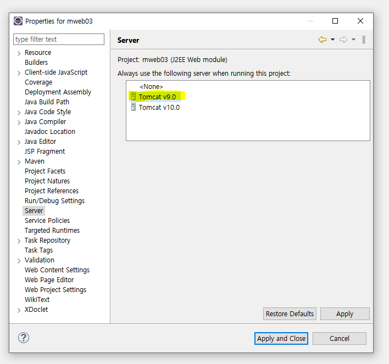Expand the Resource tree node
Viewport: 389px width, 364px height.
[x=19, y=53]
